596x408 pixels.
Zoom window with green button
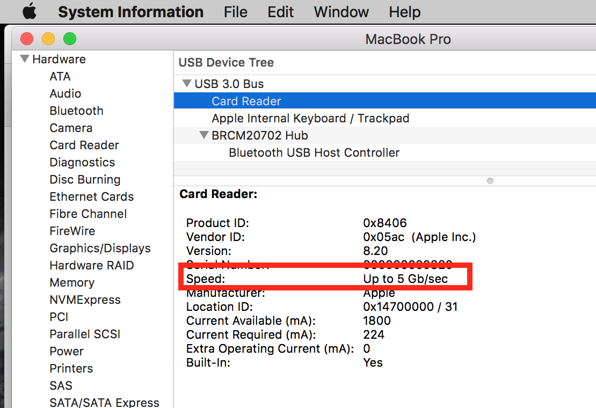pyautogui.click(x=70, y=39)
